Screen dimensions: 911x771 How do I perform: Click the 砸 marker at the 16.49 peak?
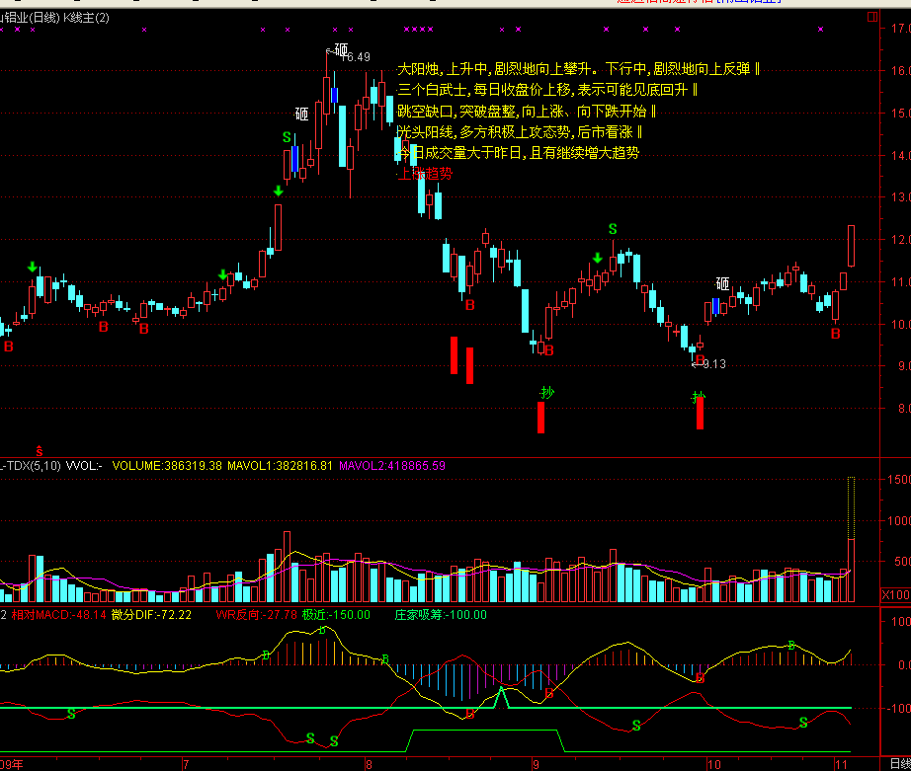341,49
